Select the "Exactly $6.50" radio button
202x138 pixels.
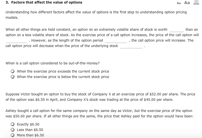pos(12,124)
